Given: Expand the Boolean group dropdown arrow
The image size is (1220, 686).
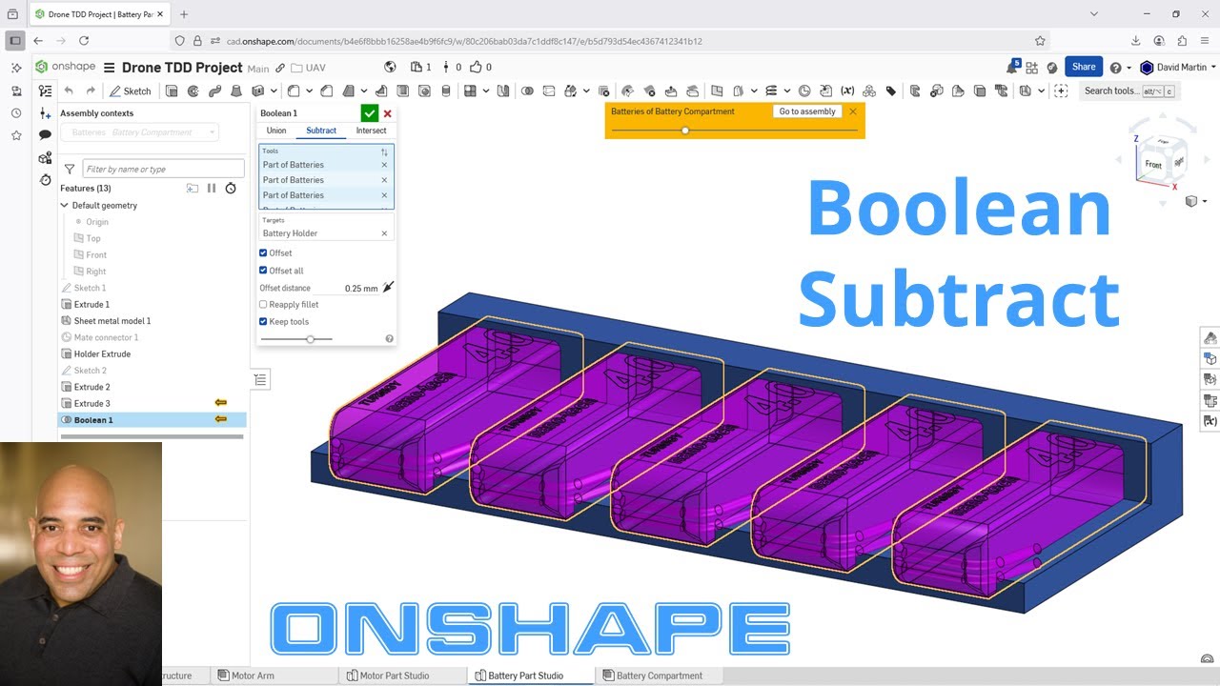Looking at the screenshot, I should point(584,91).
